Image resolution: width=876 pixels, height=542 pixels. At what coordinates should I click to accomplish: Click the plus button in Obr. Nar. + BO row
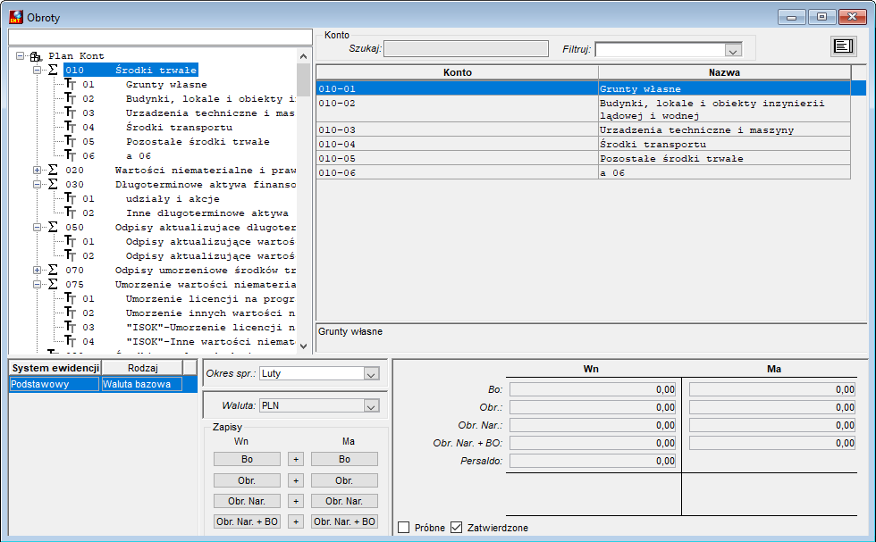(296, 521)
